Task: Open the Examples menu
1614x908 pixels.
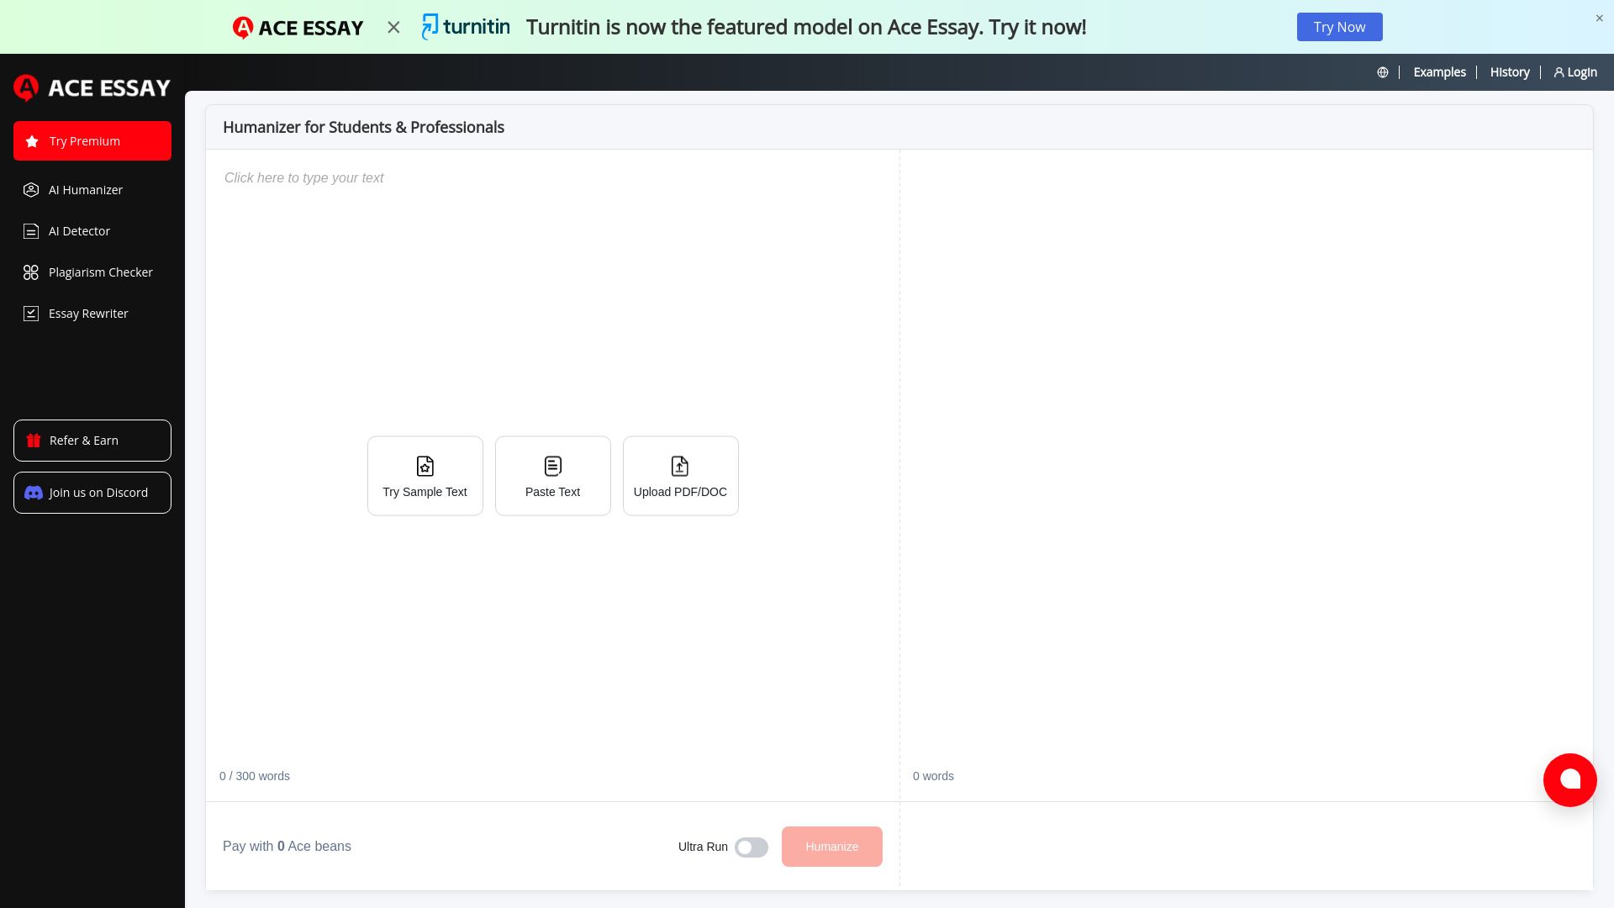Action: pyautogui.click(x=1439, y=72)
